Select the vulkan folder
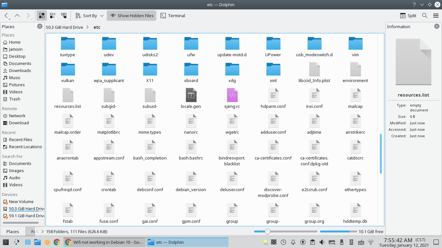 tap(68, 73)
